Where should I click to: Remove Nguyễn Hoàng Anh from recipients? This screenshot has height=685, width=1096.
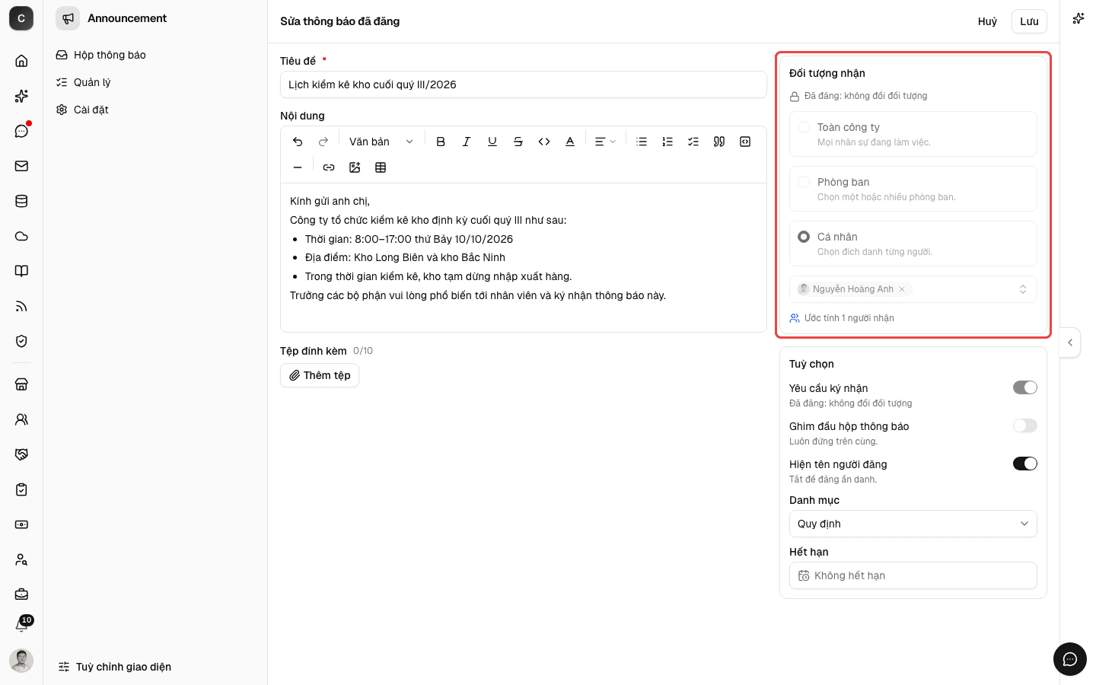[902, 289]
